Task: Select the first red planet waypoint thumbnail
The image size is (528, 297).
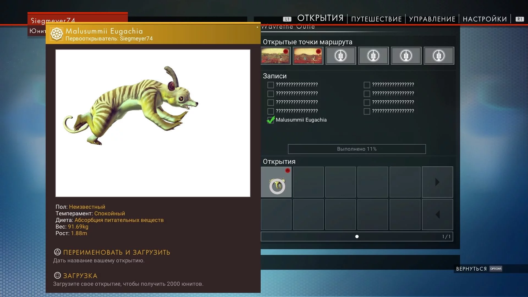Action: point(276,56)
